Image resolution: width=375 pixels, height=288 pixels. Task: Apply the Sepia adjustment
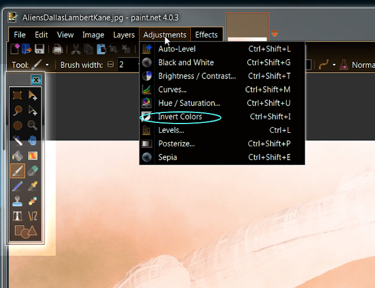tap(222, 157)
